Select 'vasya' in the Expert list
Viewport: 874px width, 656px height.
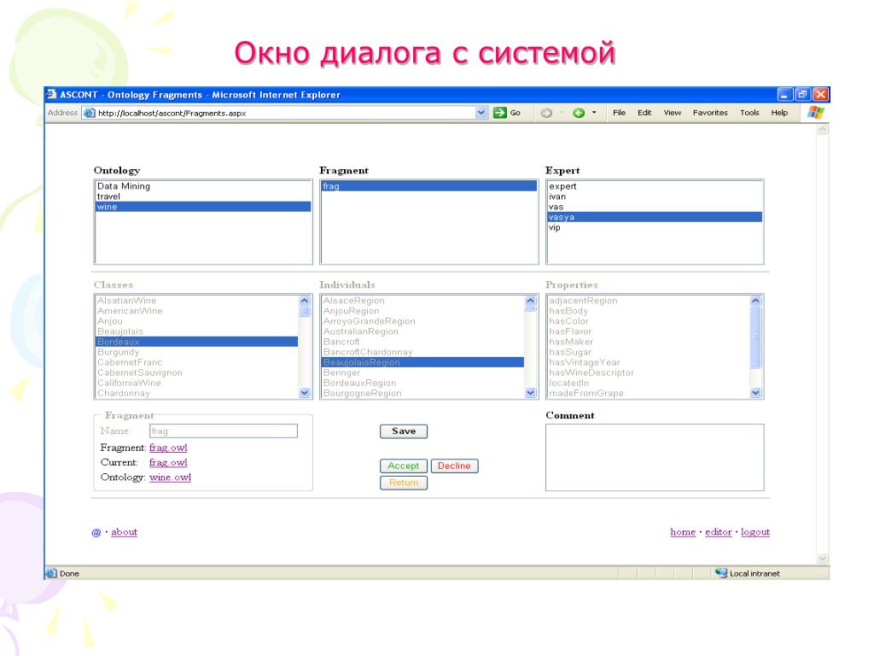click(x=655, y=217)
